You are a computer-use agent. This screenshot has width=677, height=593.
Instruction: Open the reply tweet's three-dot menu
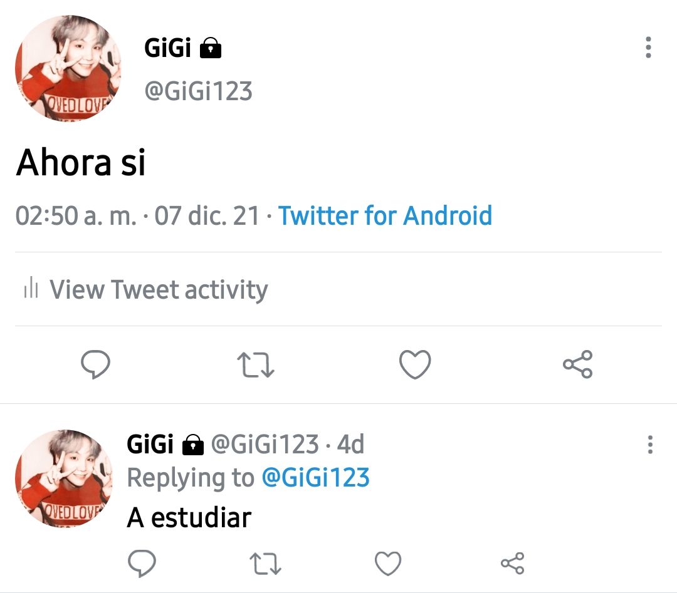click(650, 444)
